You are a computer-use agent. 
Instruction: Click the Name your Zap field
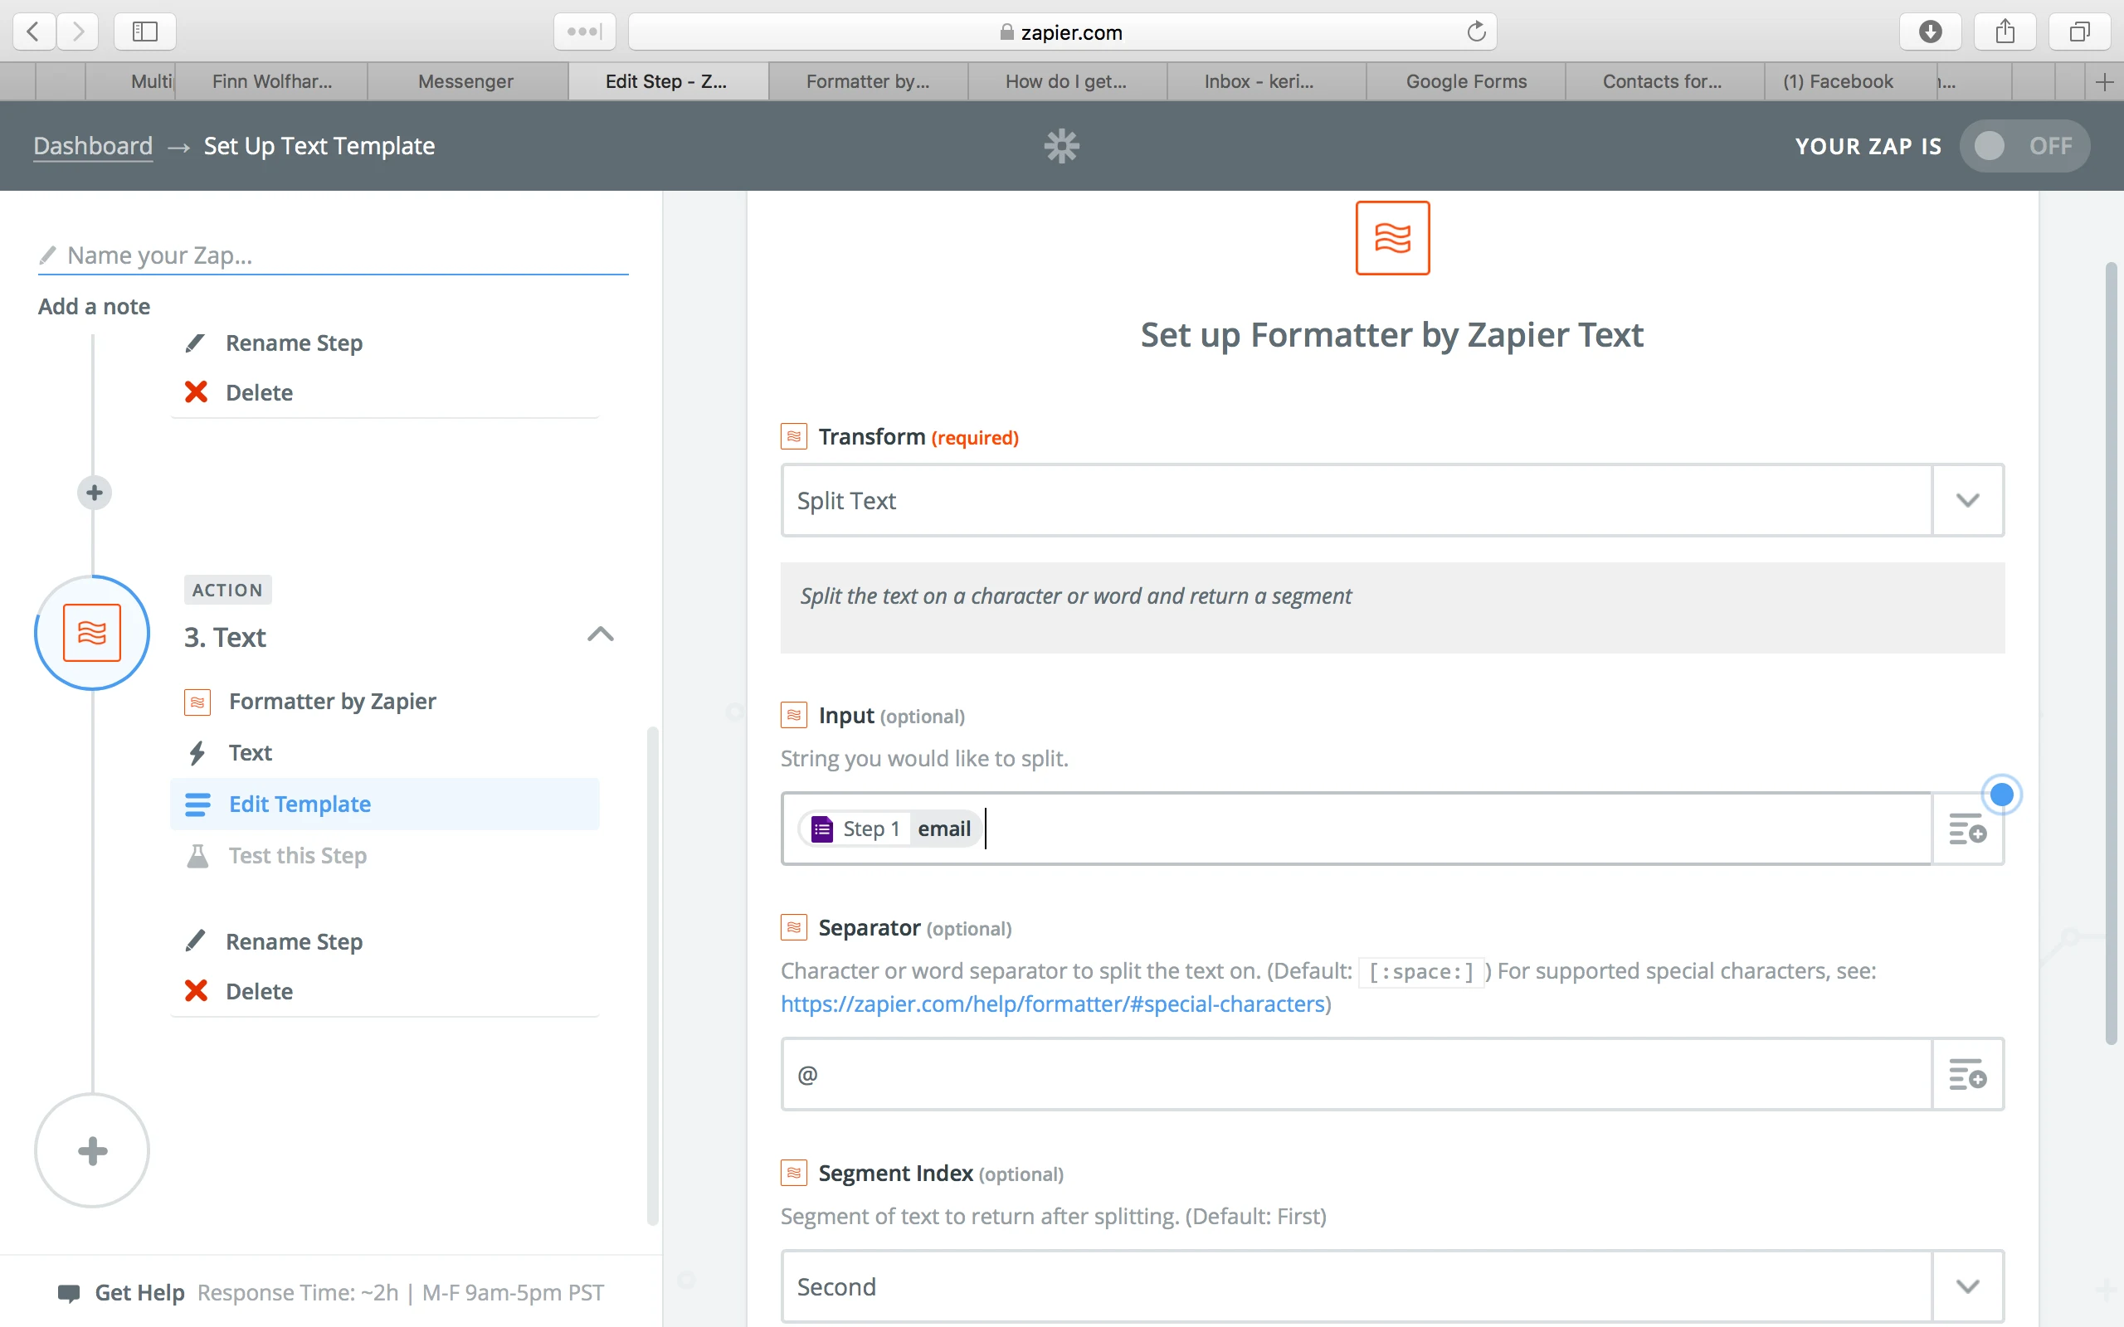pos(334,255)
